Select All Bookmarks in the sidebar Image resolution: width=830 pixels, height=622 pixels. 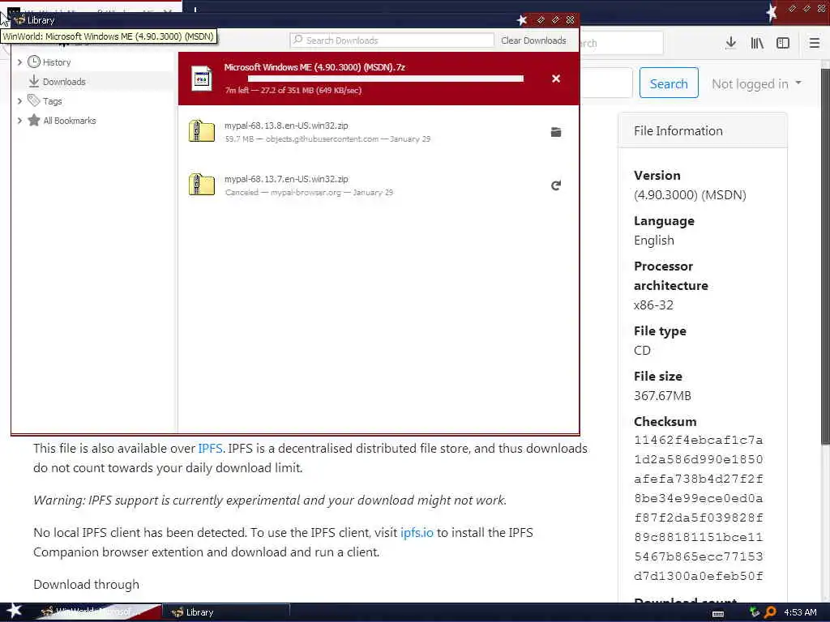[x=94, y=120]
